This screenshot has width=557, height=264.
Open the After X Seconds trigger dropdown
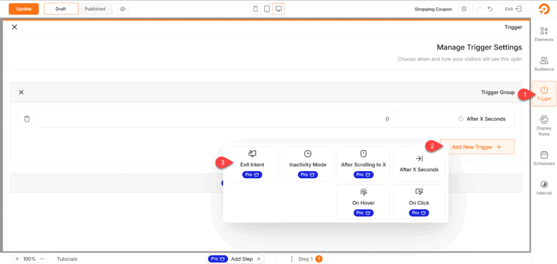point(456,119)
